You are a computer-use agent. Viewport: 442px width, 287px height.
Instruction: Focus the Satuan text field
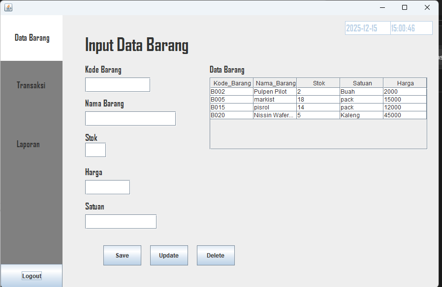(x=121, y=221)
